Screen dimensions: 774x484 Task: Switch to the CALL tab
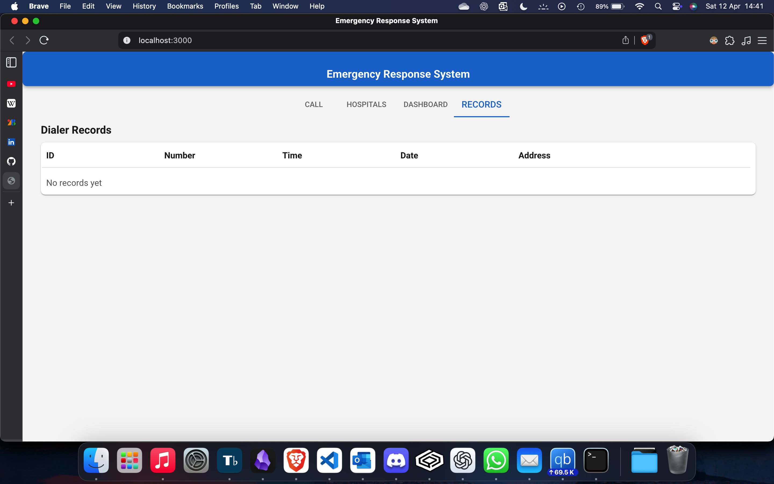(x=313, y=105)
